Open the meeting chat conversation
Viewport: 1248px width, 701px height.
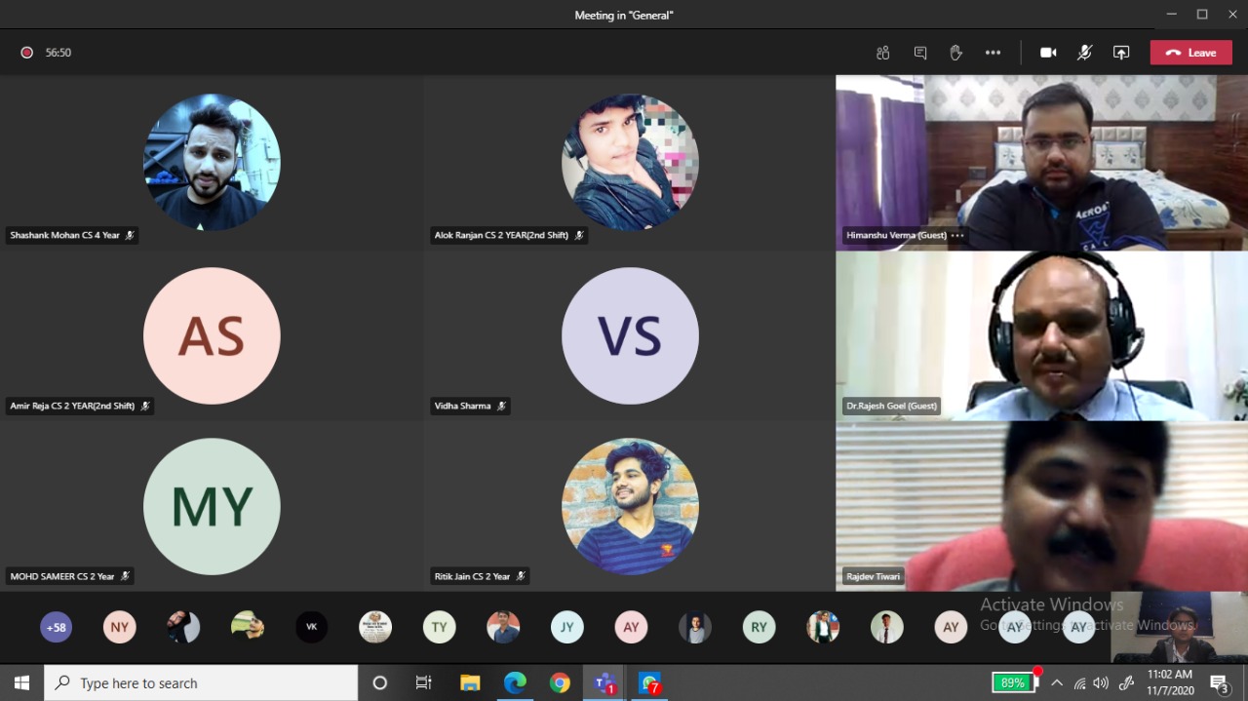pyautogui.click(x=920, y=53)
